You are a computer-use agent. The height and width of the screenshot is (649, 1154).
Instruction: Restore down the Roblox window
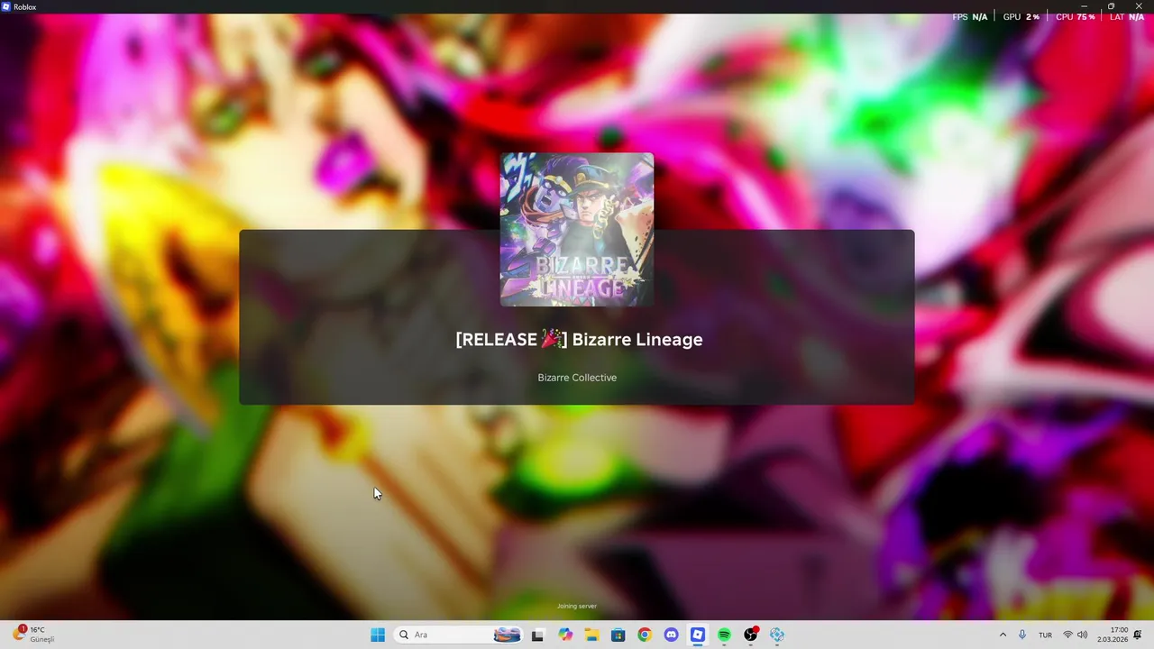tap(1111, 6)
